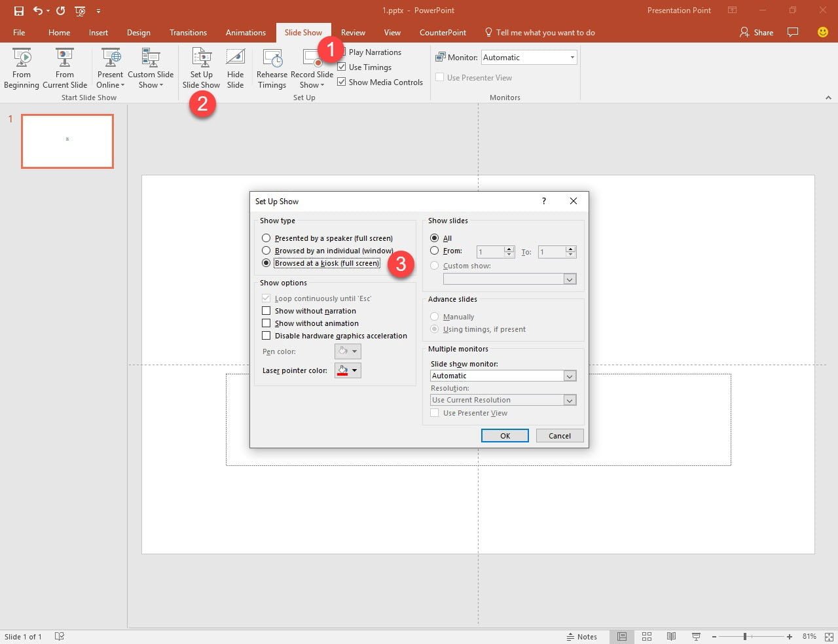The width and height of the screenshot is (838, 644).
Task: Click the Save icon in quick access toolbar
Action: point(19,10)
